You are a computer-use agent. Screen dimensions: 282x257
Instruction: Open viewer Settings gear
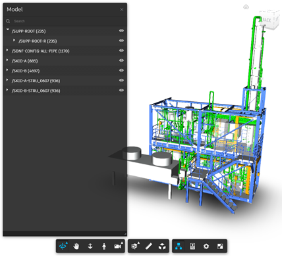(206, 246)
